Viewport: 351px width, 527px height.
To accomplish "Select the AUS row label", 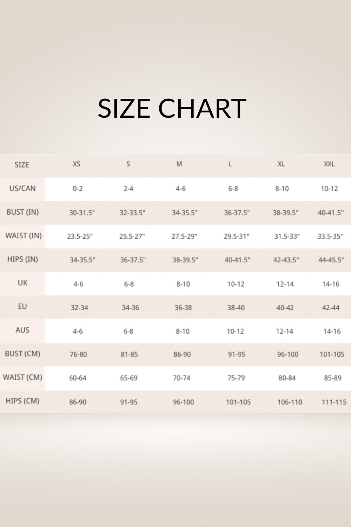I will tap(22, 330).
